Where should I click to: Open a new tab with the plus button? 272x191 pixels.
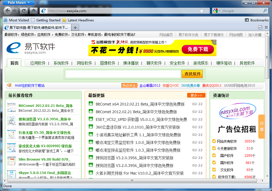tap(75, 27)
